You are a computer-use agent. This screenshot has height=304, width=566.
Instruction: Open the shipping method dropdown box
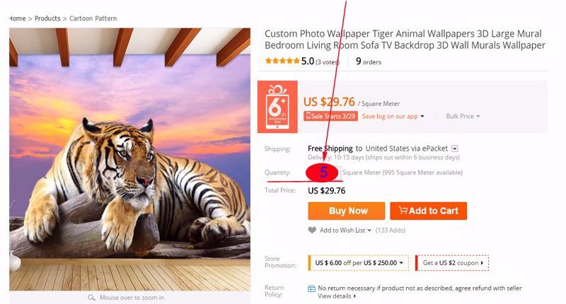coord(455,148)
